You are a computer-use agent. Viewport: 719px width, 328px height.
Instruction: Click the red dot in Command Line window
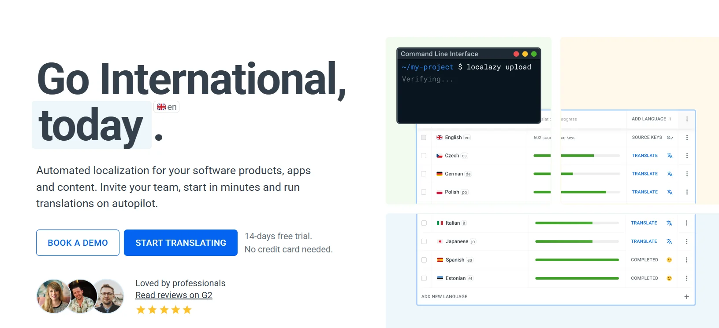coord(516,54)
